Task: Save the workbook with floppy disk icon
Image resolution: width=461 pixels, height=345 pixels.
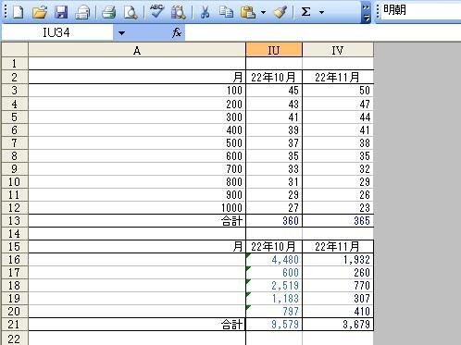Action: click(61, 12)
